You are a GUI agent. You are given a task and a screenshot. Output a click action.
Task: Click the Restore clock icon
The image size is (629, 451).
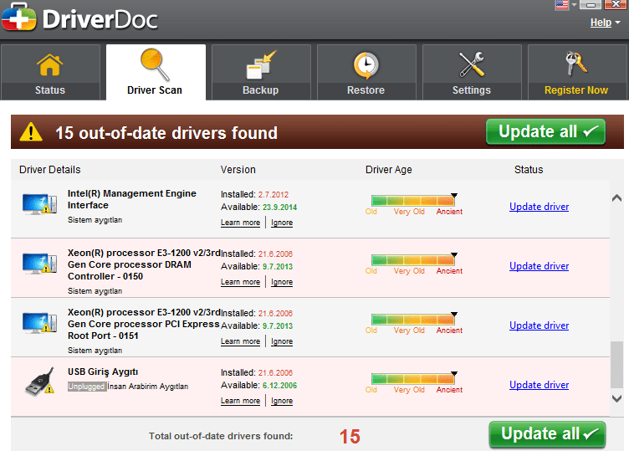pos(366,65)
